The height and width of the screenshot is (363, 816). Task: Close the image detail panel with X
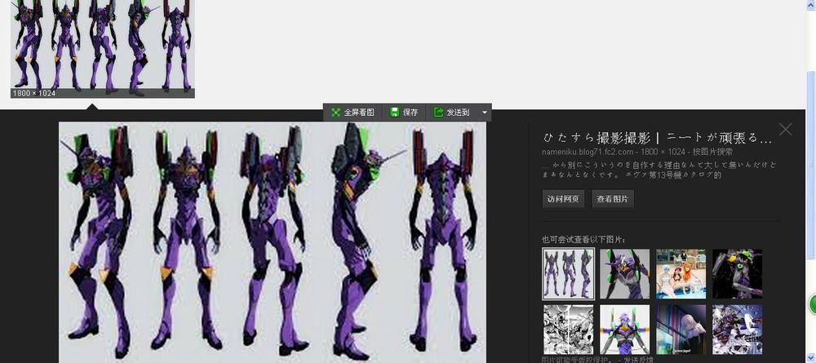click(x=786, y=129)
